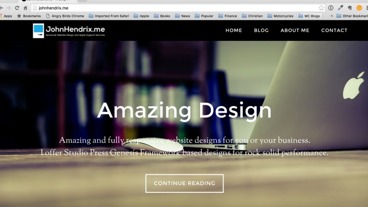Open the Evernote elephant extension icon

[350, 8]
